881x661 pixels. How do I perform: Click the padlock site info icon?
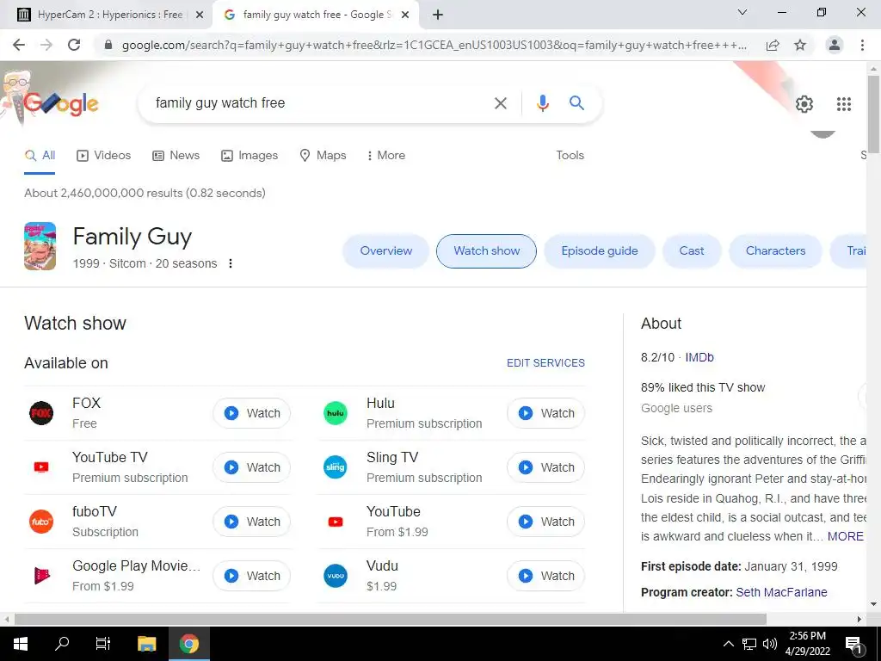tap(108, 45)
